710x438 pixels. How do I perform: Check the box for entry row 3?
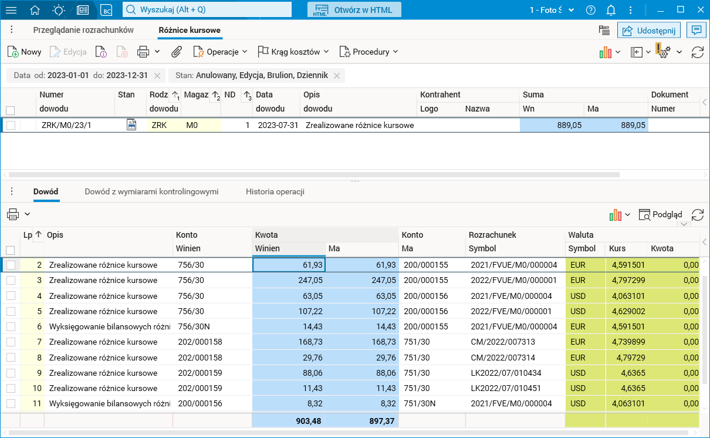coord(11,280)
